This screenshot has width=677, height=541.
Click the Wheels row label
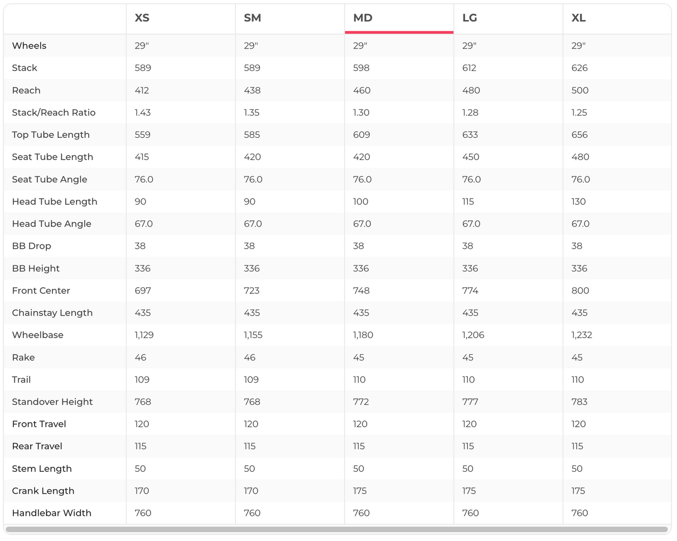click(29, 46)
